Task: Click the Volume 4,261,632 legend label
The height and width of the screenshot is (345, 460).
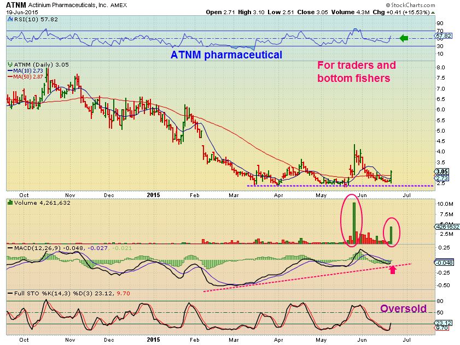Action: click(x=42, y=203)
